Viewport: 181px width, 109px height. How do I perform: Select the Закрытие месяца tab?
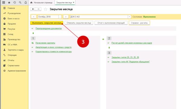point(64,2)
